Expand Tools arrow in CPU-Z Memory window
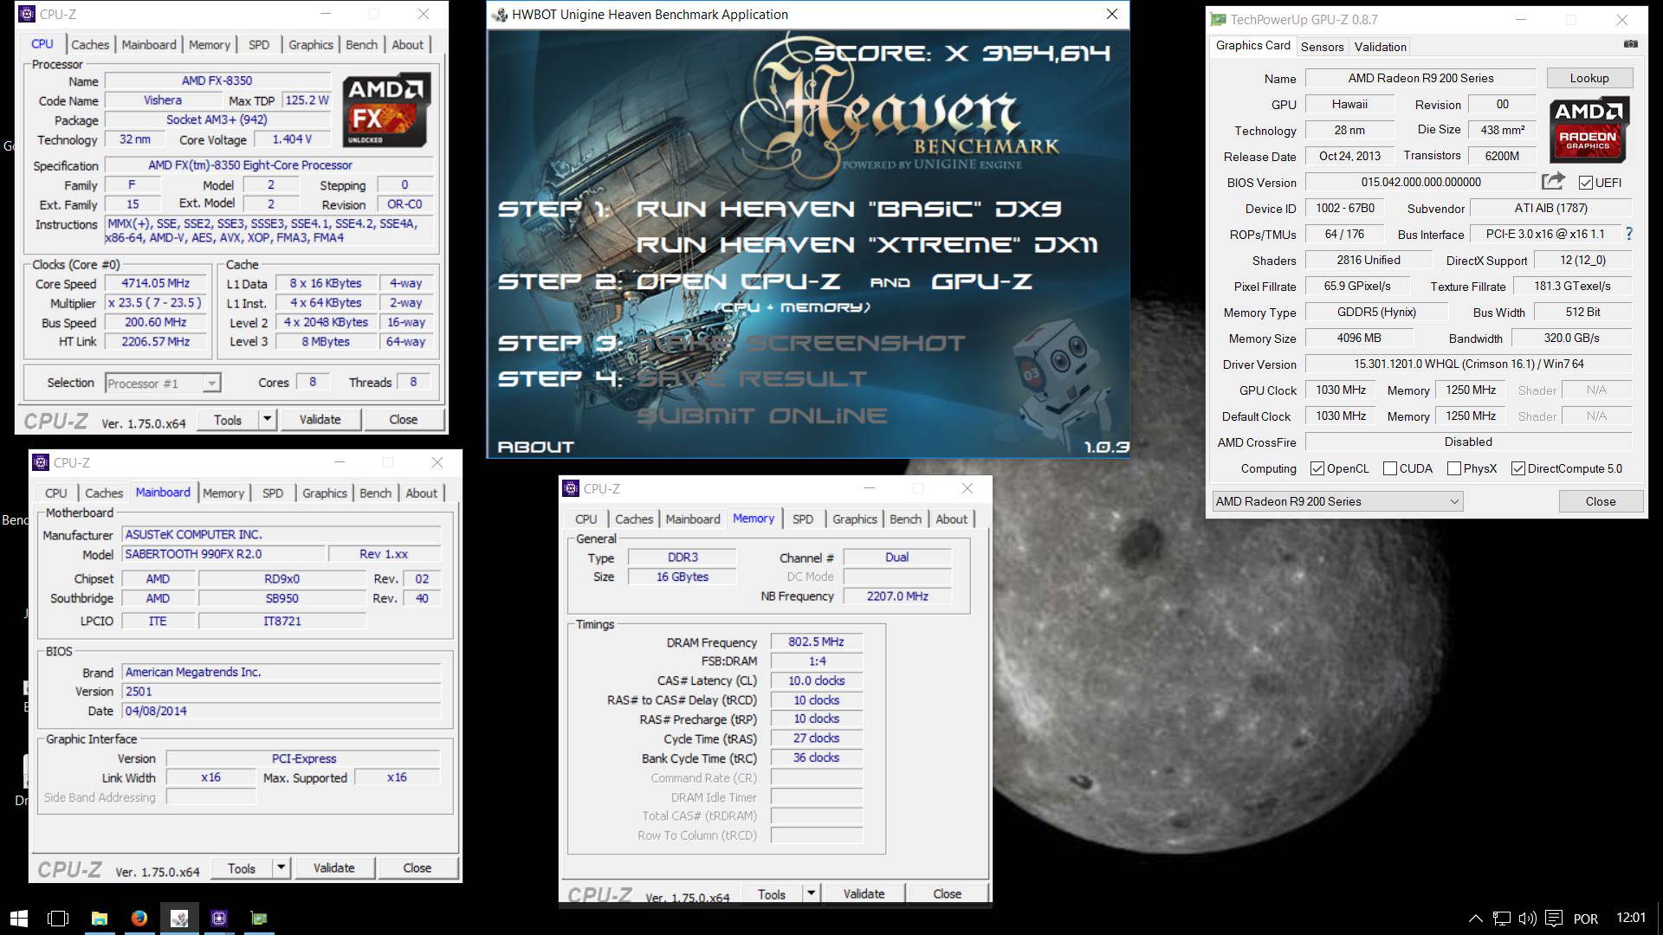 coord(811,893)
